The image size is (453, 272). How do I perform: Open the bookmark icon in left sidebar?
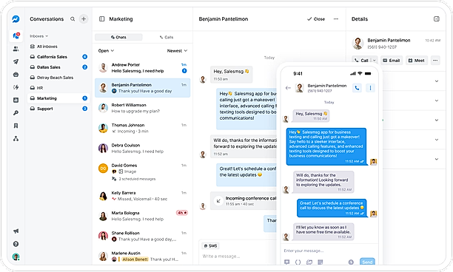[x=16, y=126]
